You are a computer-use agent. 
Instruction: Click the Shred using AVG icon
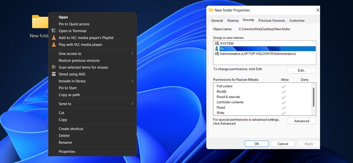tap(54, 74)
